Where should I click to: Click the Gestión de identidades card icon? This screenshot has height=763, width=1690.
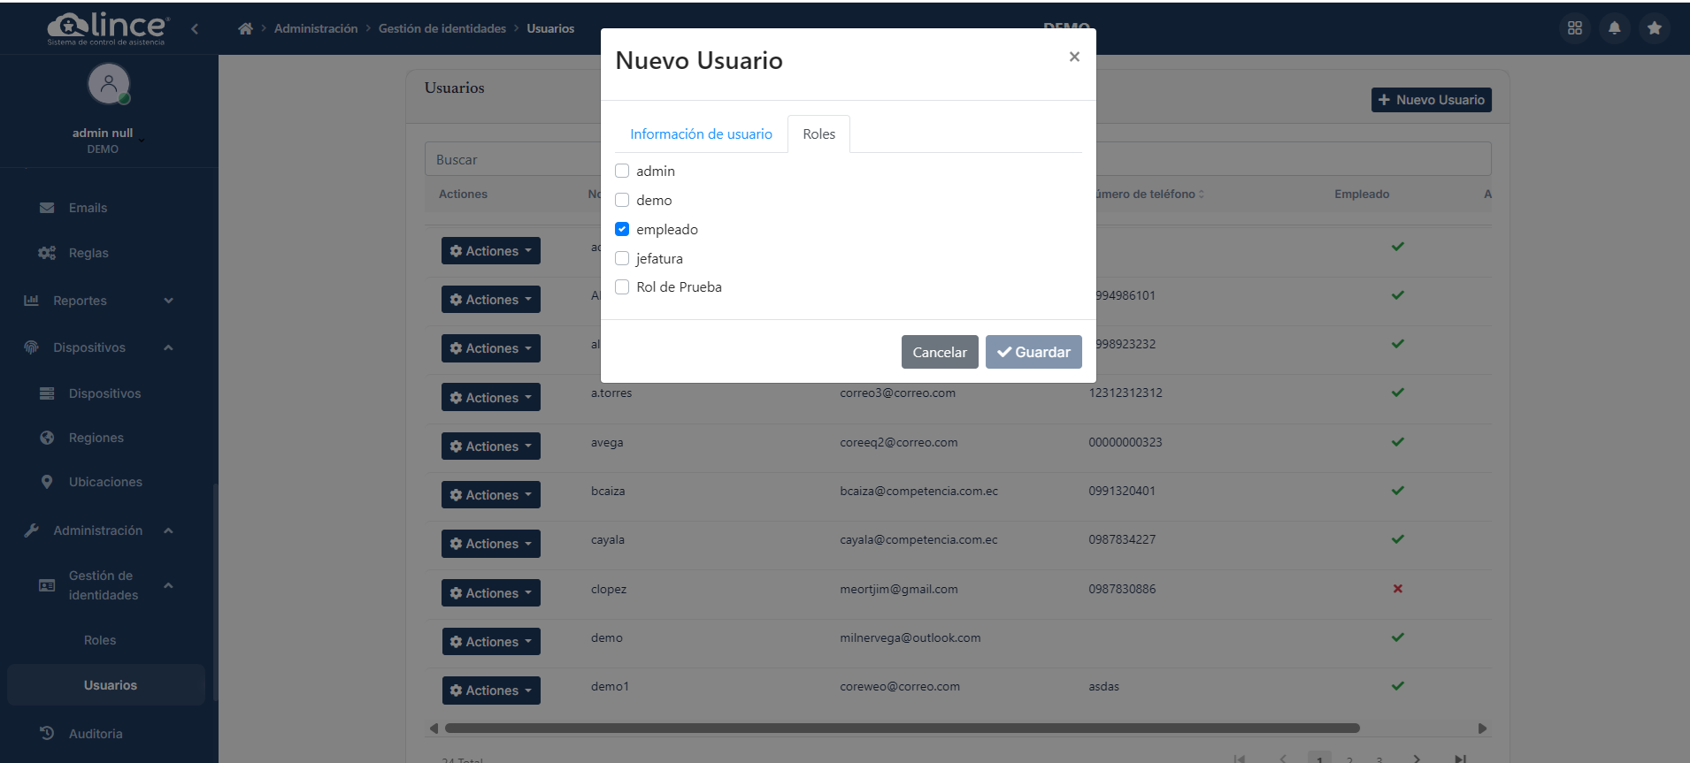coord(47,585)
